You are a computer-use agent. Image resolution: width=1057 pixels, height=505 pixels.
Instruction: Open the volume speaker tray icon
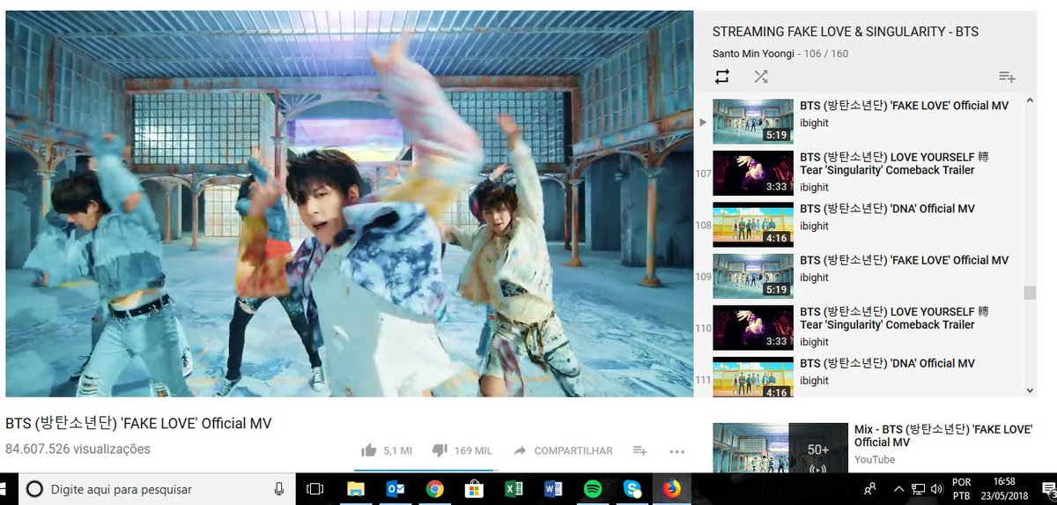tap(935, 489)
